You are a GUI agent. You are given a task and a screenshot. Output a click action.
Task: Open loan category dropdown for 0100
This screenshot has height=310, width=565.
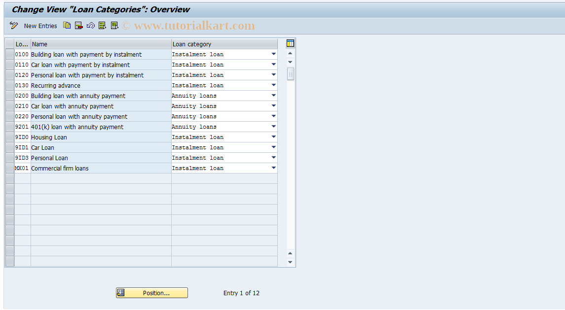pos(273,54)
